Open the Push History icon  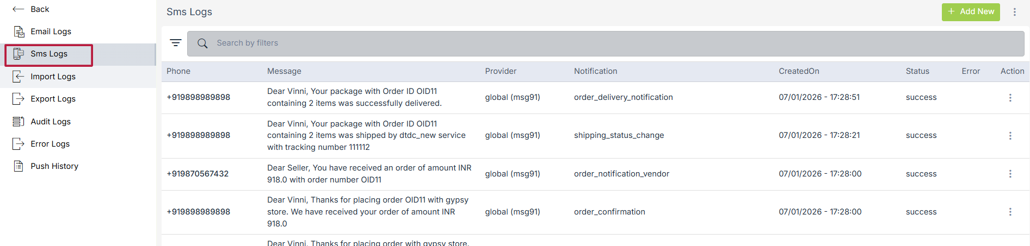pyautogui.click(x=18, y=166)
